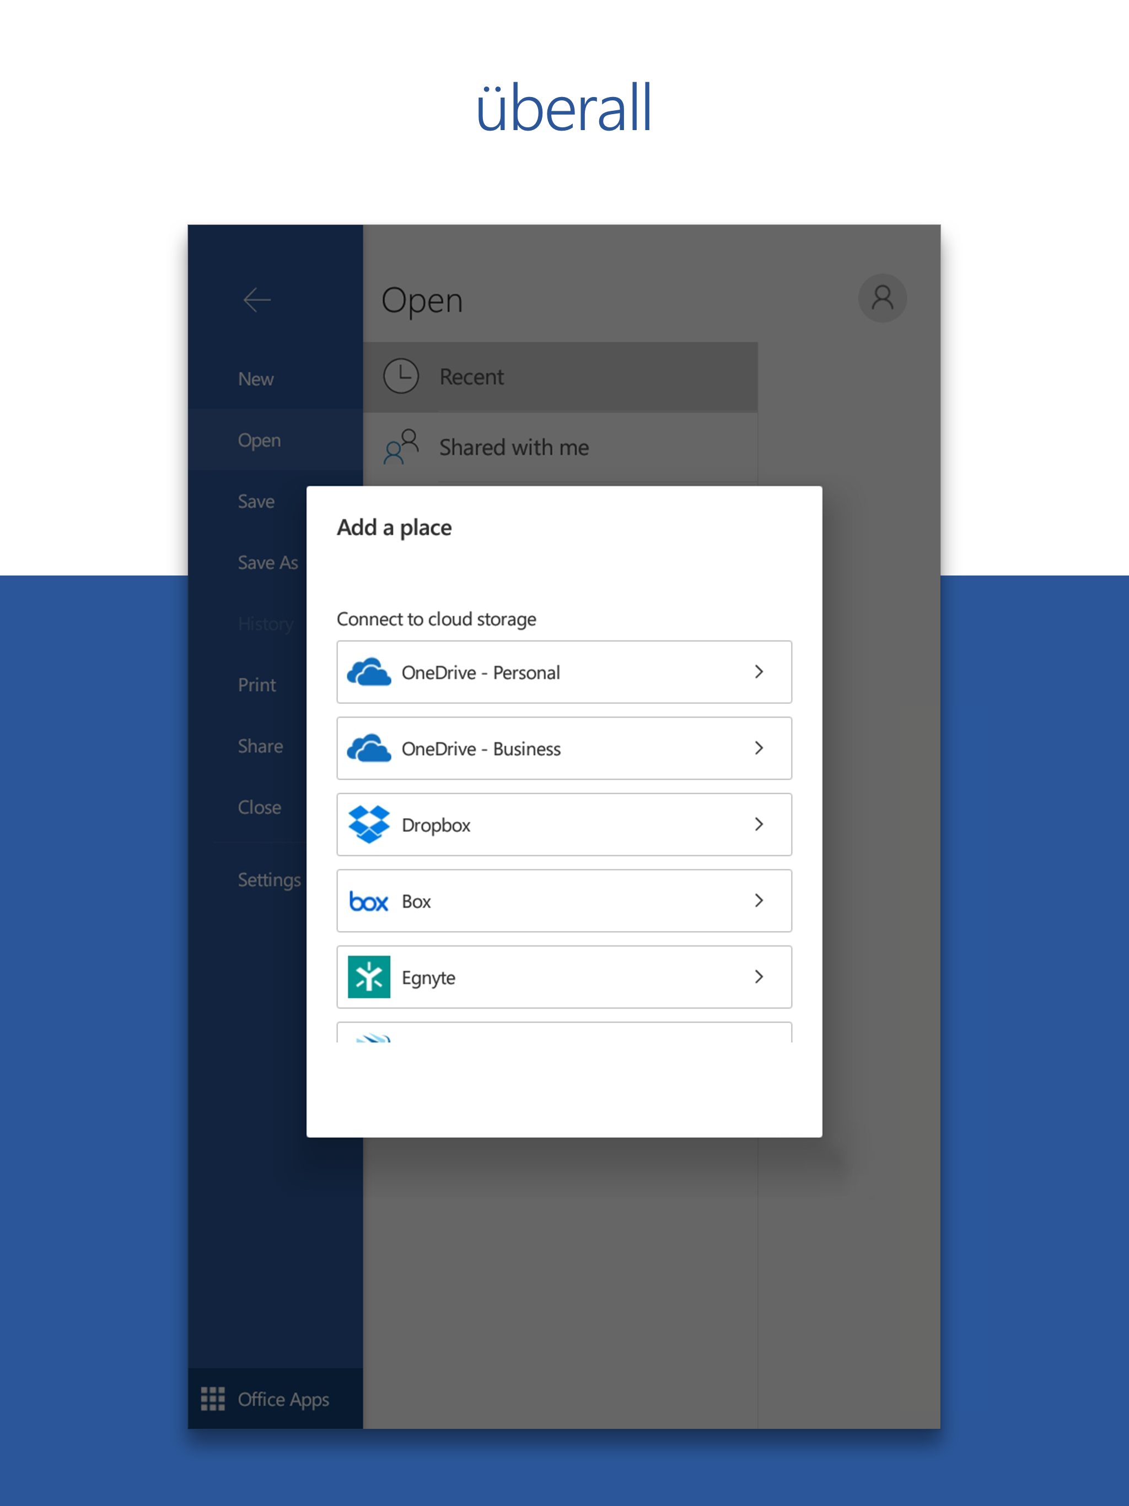Expand OneDrive - Personal chevron
This screenshot has width=1129, height=1506.
pos(759,672)
